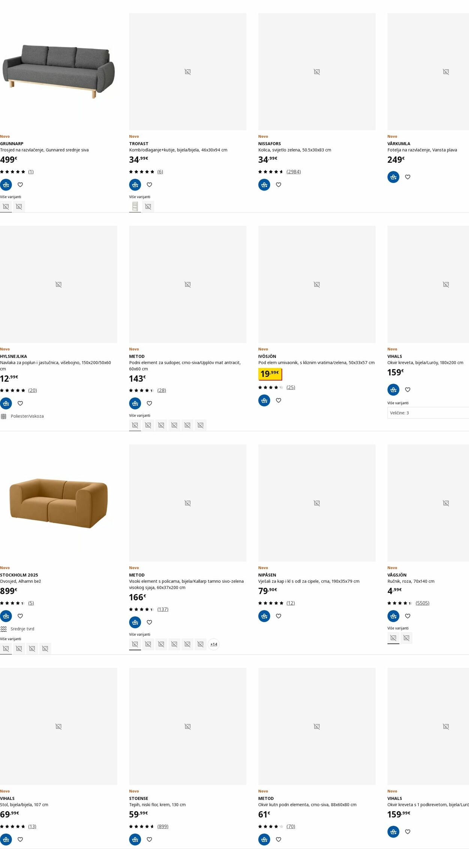Add GRUNNARP sofa to shopping cart
Viewport: 469px width, 849px height.
pos(6,184)
